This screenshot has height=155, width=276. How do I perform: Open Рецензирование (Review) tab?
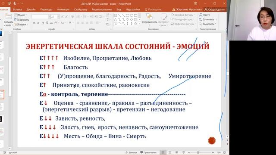tap(102, 9)
